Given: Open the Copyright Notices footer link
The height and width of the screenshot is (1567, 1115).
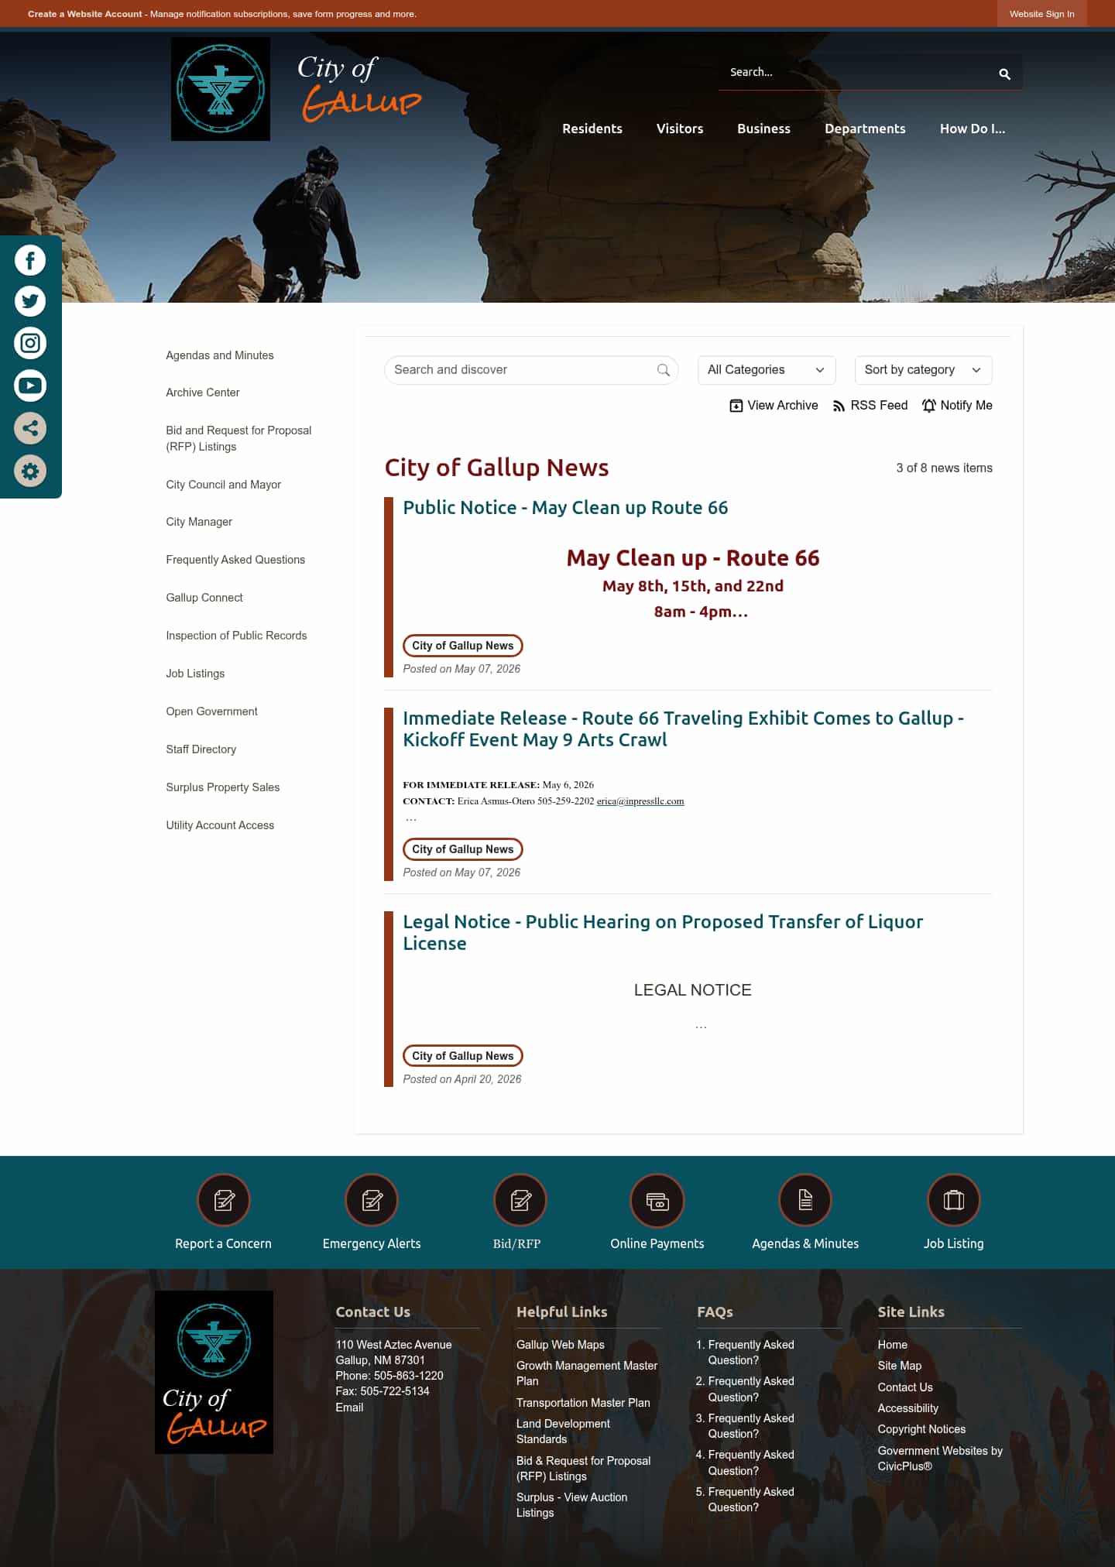Looking at the screenshot, I should (921, 1429).
